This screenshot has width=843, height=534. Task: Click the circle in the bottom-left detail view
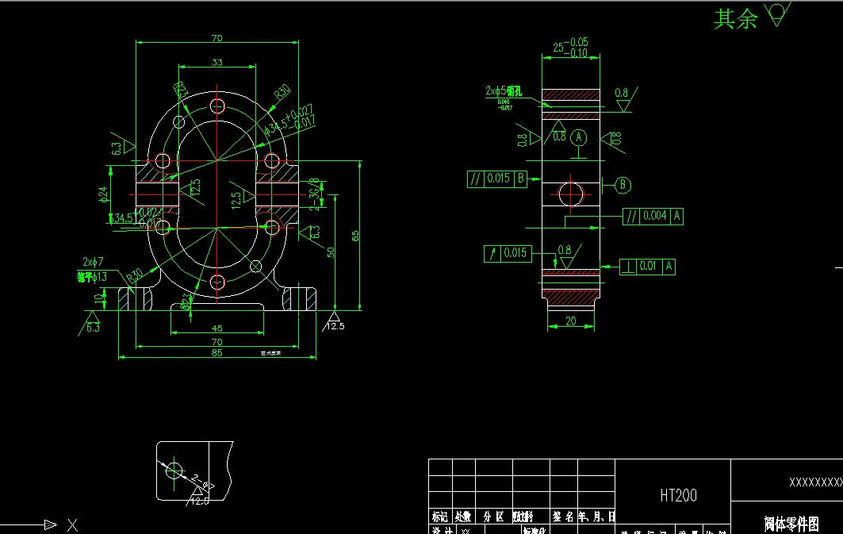click(x=174, y=471)
